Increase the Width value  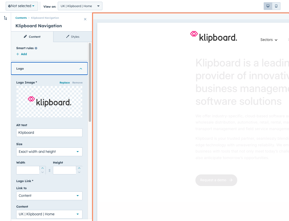[43, 168]
